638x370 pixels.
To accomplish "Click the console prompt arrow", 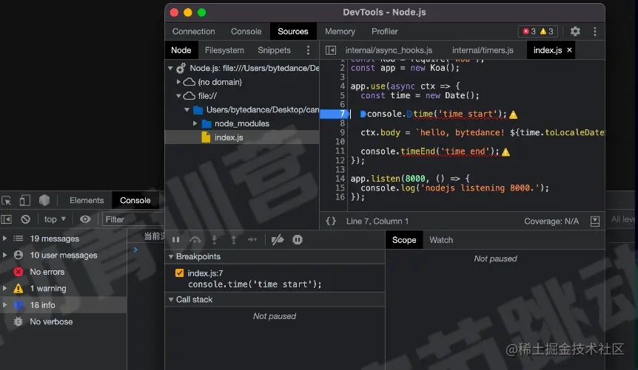I will [135, 250].
